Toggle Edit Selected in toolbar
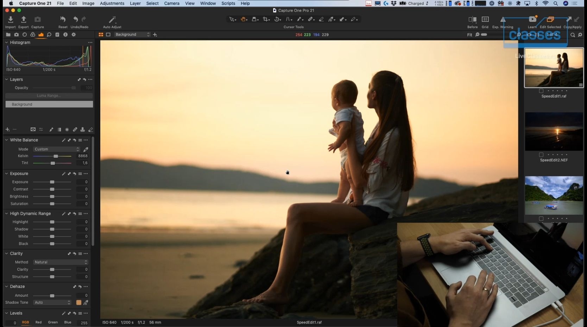Viewport: 587px width, 327px height. click(550, 19)
